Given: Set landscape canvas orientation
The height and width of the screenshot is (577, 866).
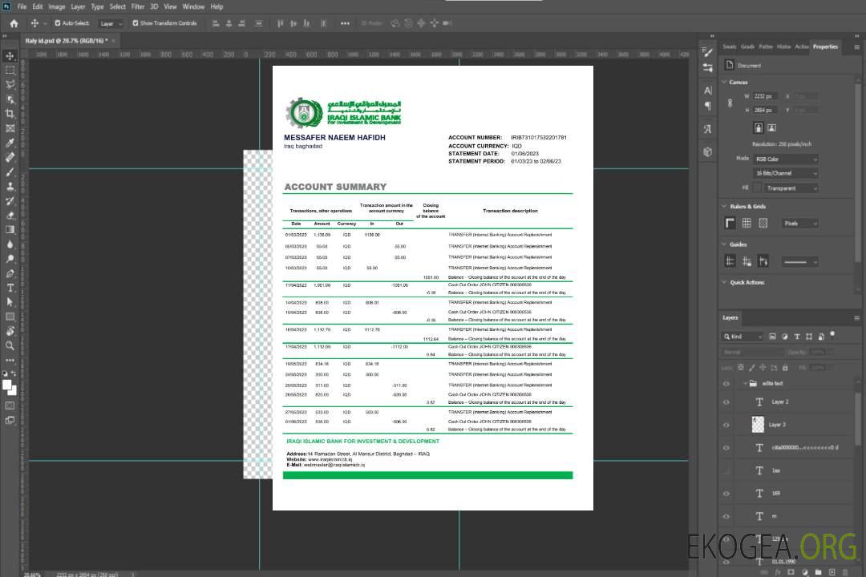Looking at the screenshot, I should pyautogui.click(x=772, y=128).
